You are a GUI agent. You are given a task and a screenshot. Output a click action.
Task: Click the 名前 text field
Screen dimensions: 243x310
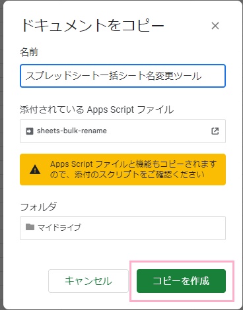pyautogui.click(x=123, y=76)
